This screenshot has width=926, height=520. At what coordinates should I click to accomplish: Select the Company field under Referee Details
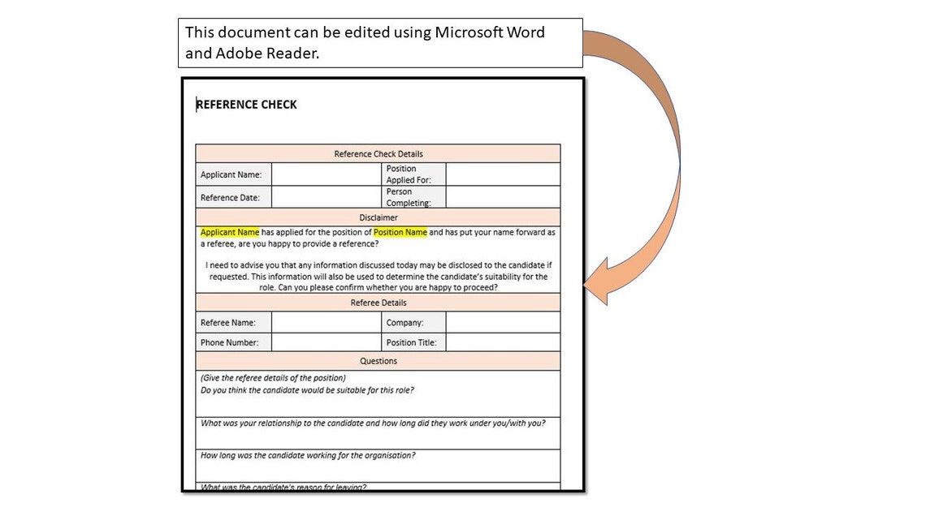point(502,322)
